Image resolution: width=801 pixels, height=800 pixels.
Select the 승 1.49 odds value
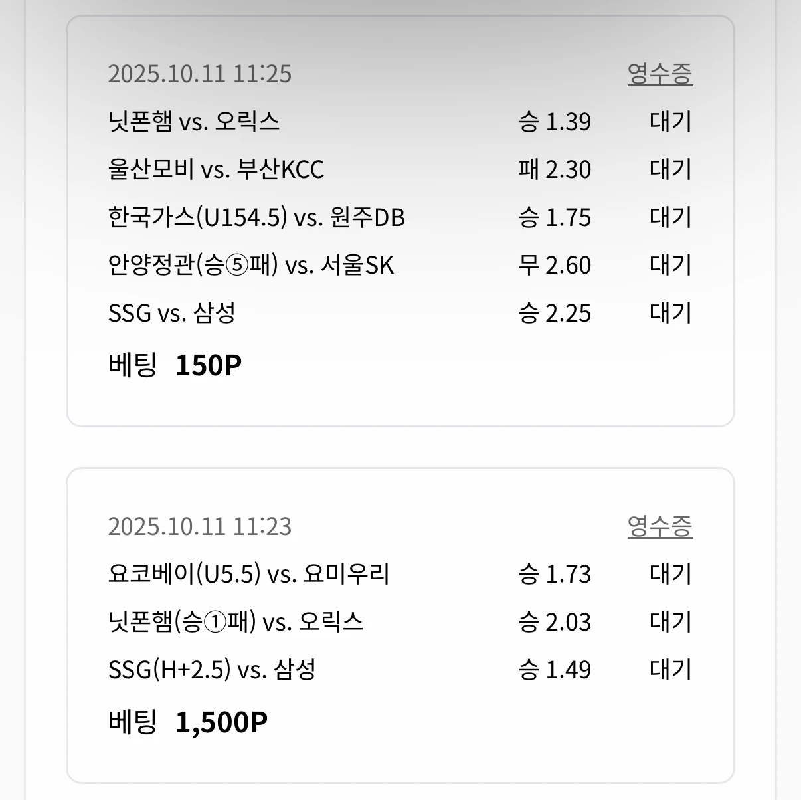tap(555, 670)
